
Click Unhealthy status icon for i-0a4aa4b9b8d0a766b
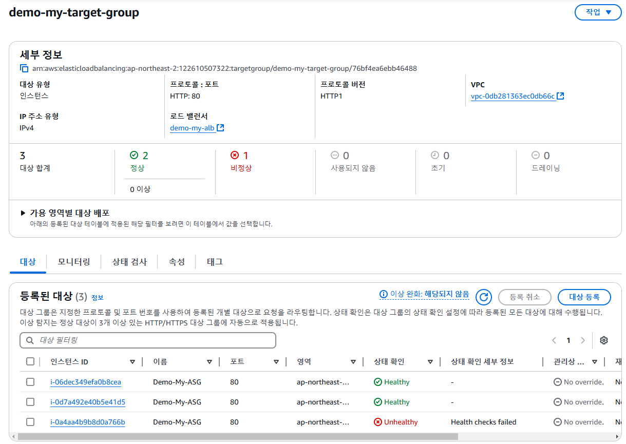pyautogui.click(x=378, y=422)
